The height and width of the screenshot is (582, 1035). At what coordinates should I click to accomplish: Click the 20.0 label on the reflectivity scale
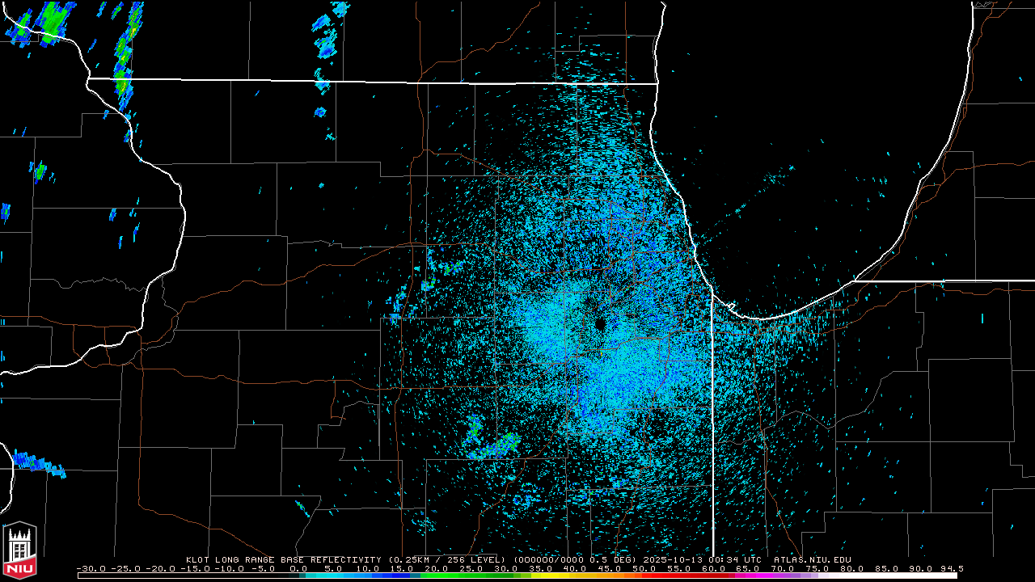[x=437, y=569]
